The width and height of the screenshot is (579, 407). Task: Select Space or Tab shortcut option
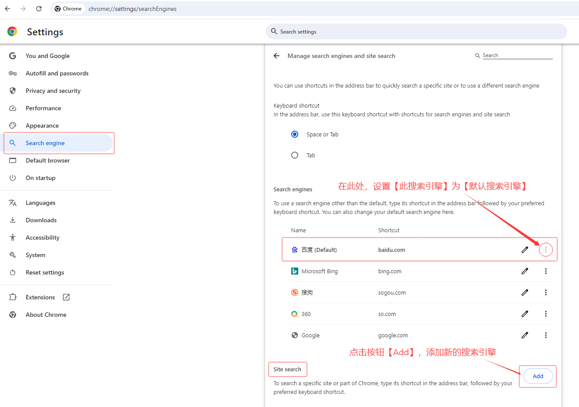pyautogui.click(x=295, y=134)
